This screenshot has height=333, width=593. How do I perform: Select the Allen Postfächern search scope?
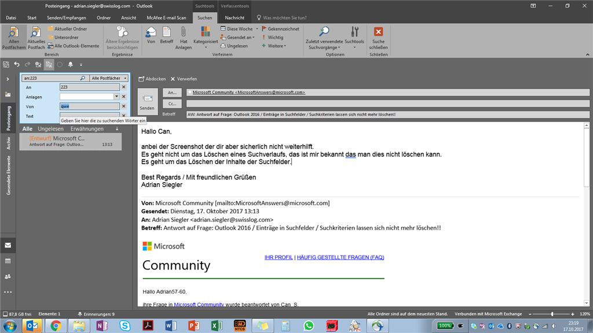click(14, 38)
